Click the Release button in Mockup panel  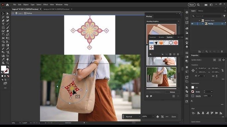(x=172, y=92)
